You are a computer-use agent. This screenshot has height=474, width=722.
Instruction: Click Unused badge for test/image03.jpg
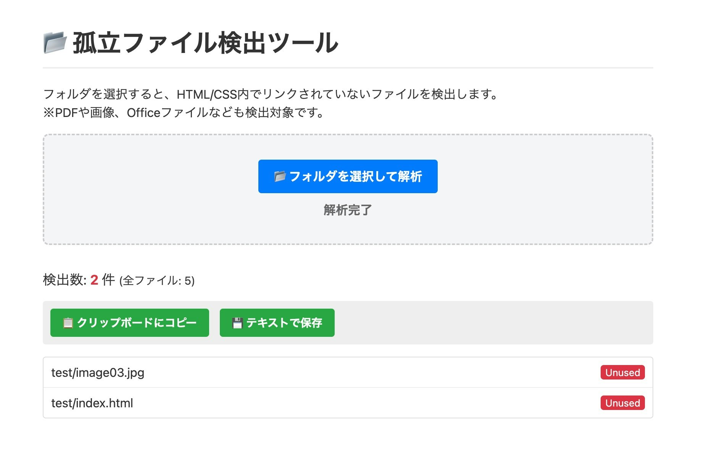pyautogui.click(x=622, y=372)
